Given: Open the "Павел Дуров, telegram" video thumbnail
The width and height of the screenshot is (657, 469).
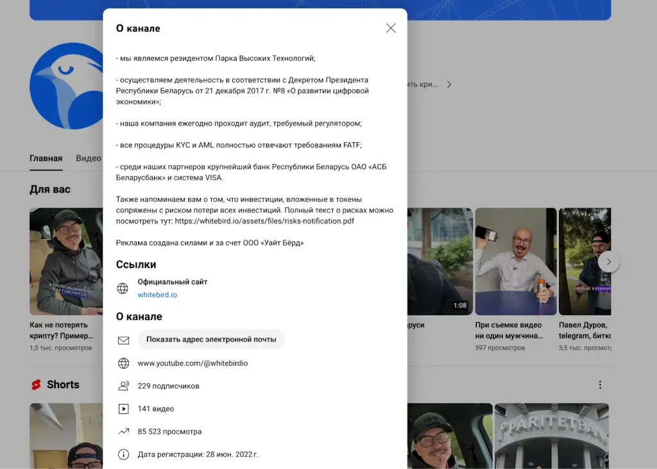Looking at the screenshot, I should pos(584,261).
